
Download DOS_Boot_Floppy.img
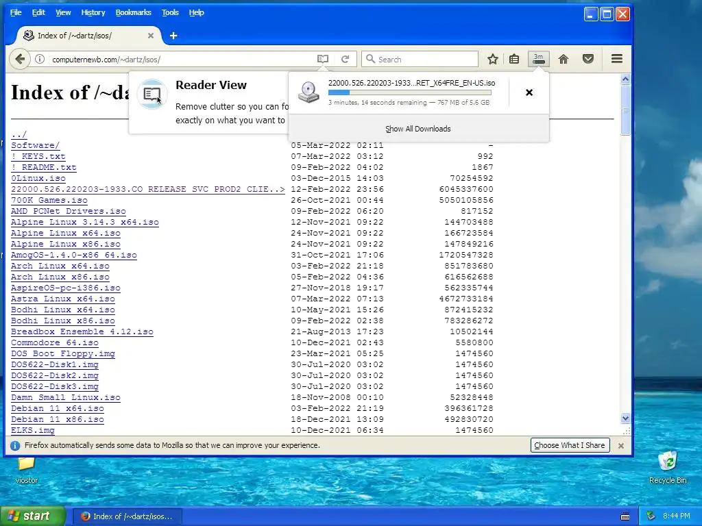[x=63, y=353]
